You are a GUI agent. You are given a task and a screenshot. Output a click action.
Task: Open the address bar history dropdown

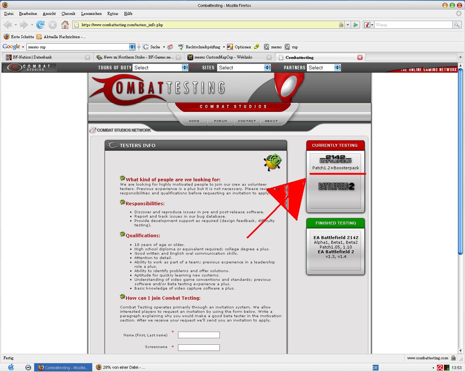coord(348,25)
